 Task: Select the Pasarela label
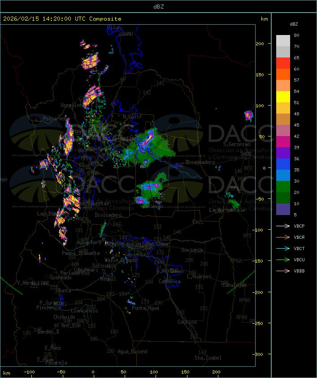tap(56, 363)
